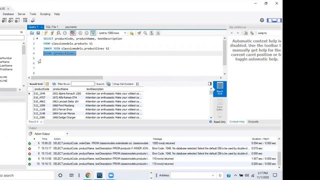Open Task View on the taskbar
Screen dimensions: 320x180
71,175
